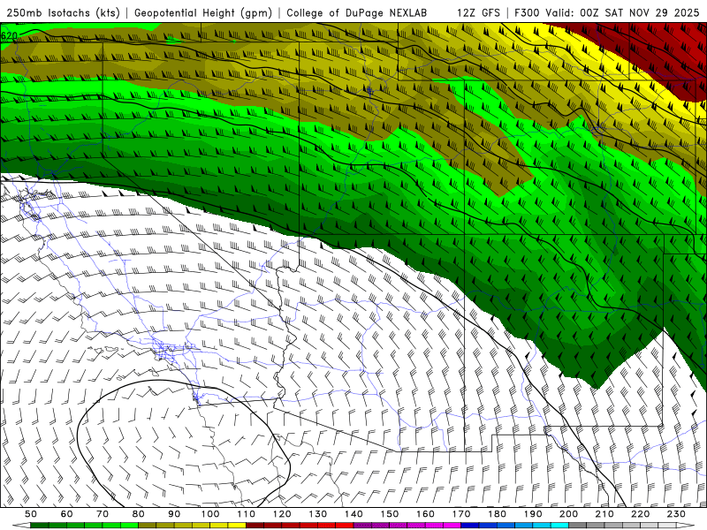Click the bright yellow swatch left of 110
Image resolution: width=707 pixels, height=530 pixels.
(237, 525)
